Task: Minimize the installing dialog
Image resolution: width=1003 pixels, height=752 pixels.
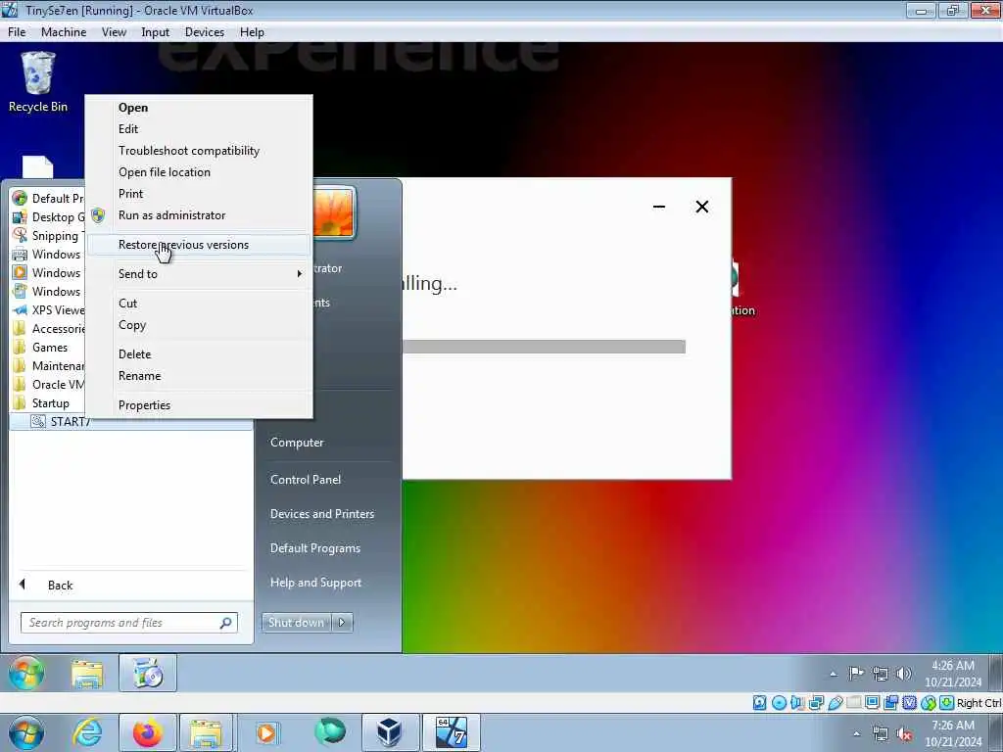Action: 659,207
